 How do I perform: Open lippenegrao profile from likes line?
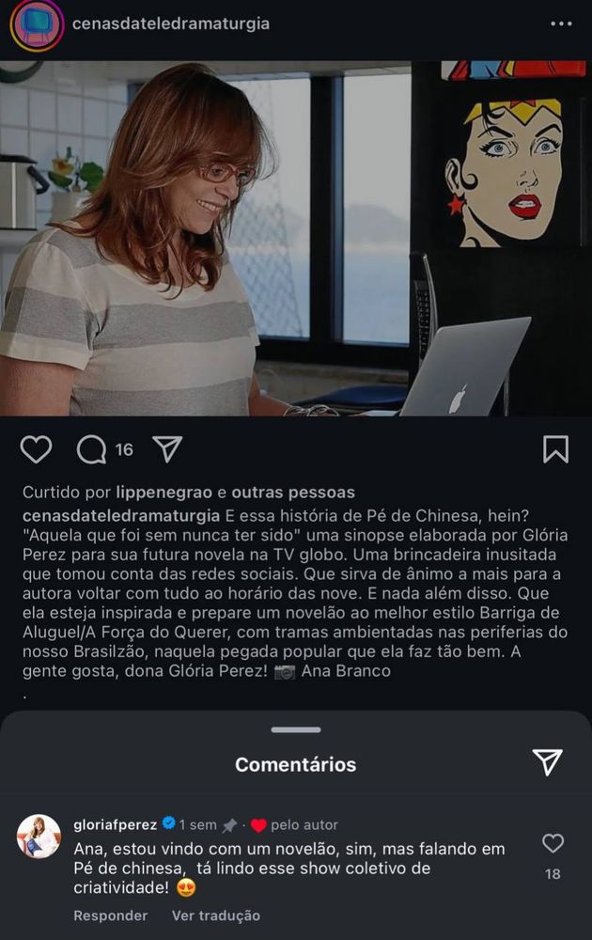164,493
